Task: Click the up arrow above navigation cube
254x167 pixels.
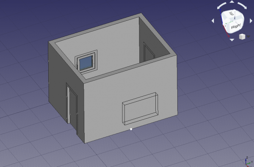Action: click(x=232, y=2)
